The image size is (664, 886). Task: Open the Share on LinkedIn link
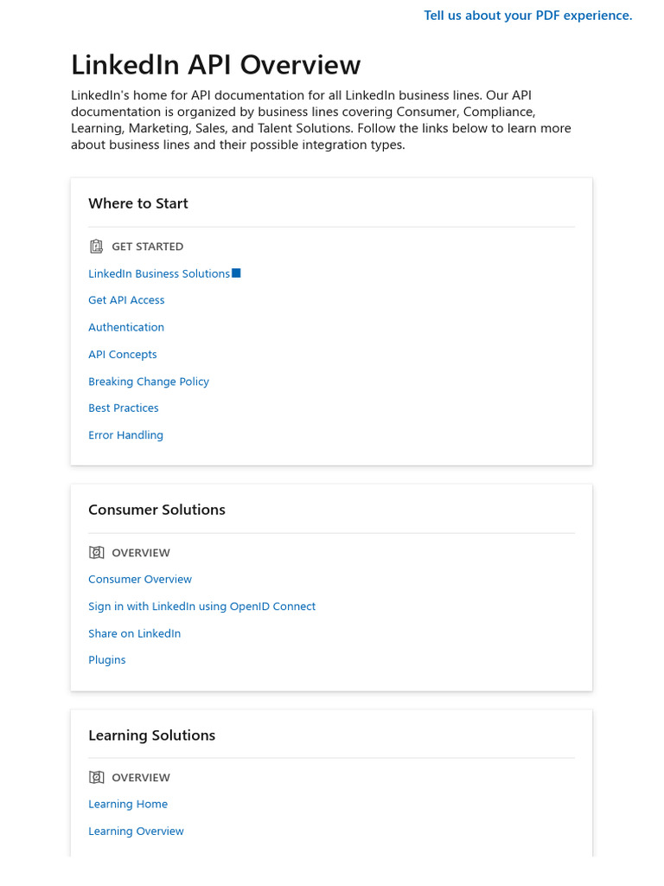click(134, 633)
